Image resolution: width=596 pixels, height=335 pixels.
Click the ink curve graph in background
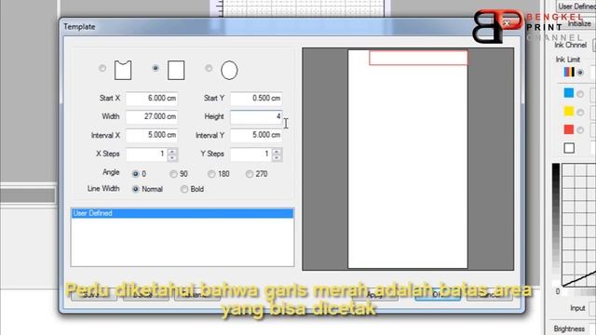(578, 225)
